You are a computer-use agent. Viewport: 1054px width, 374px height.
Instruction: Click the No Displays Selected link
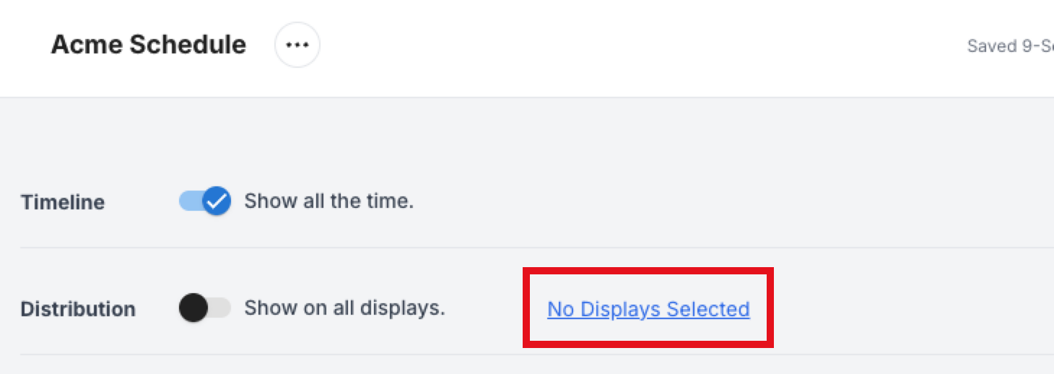tap(648, 309)
